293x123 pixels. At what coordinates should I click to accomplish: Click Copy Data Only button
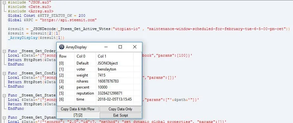[x=121, y=109]
